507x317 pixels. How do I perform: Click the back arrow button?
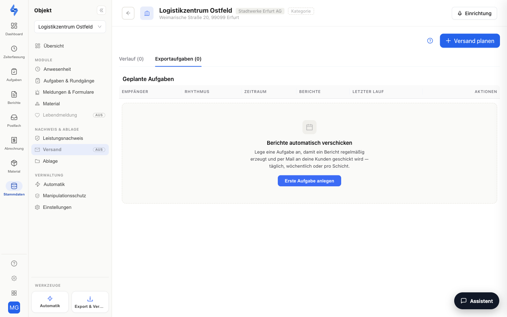click(128, 13)
